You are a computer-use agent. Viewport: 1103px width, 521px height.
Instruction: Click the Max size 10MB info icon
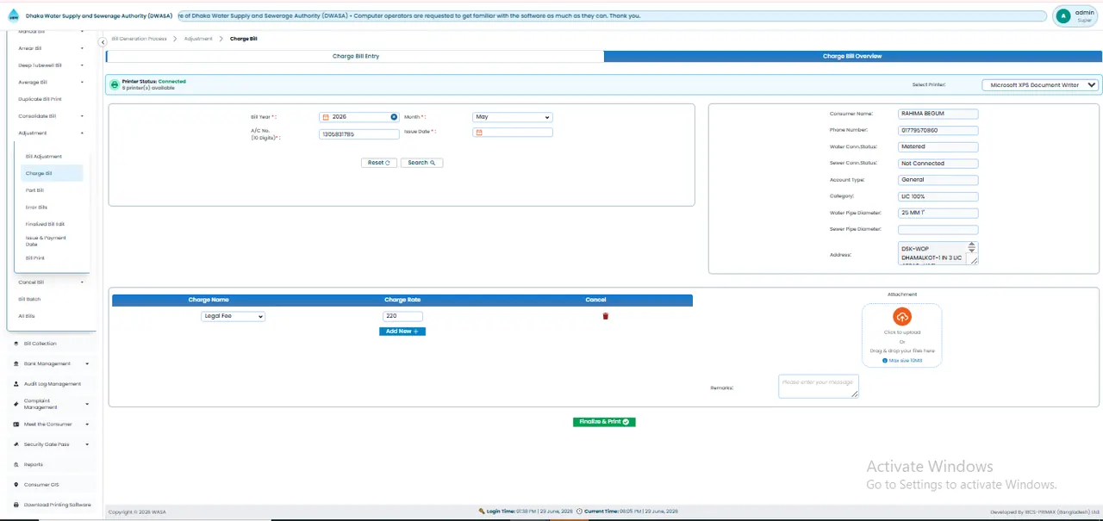(x=884, y=361)
